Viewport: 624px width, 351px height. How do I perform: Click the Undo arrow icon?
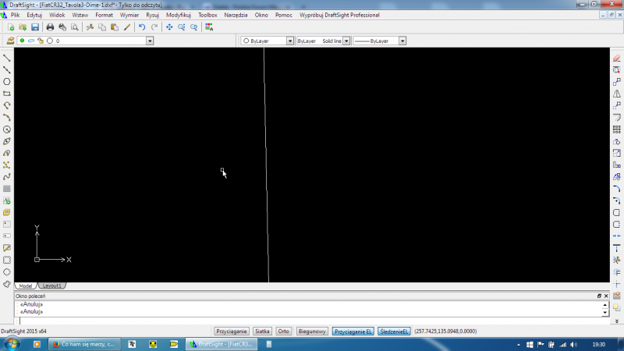pos(141,27)
